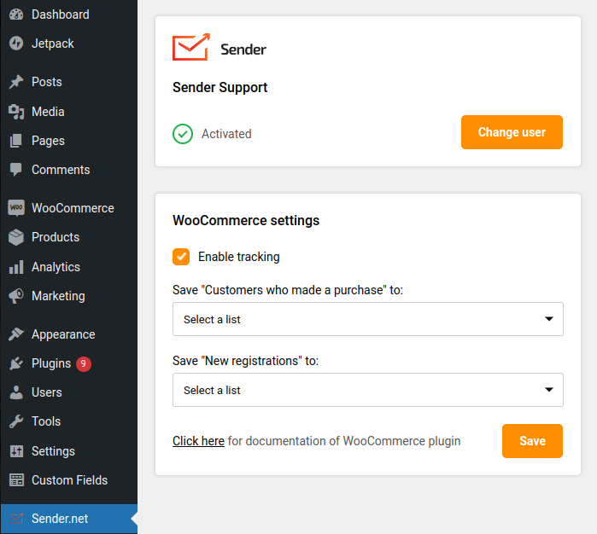Click the Analytics bar chart icon
The width and height of the screenshot is (597, 534).
click(x=16, y=267)
